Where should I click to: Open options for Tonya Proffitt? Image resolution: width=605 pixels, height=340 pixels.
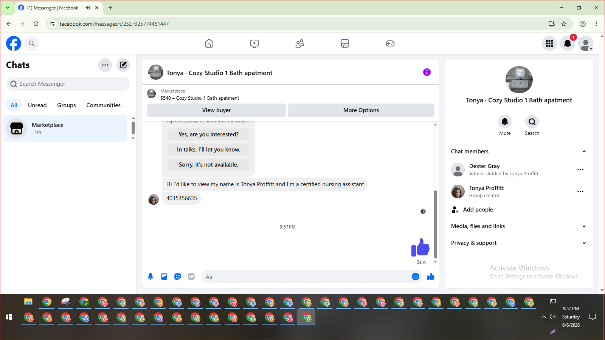tap(580, 192)
